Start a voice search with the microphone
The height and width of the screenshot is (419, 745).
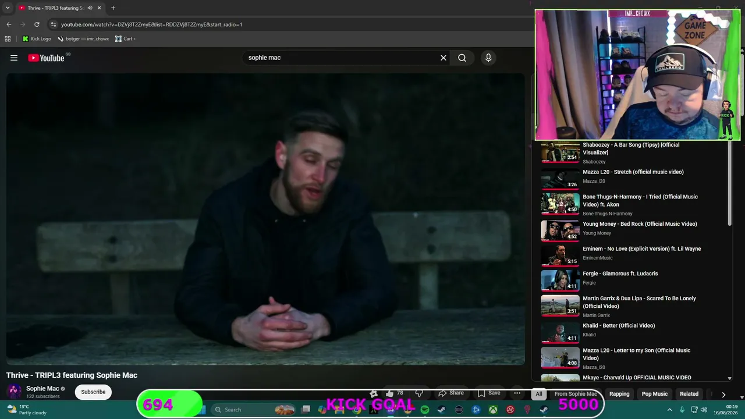pyautogui.click(x=488, y=58)
